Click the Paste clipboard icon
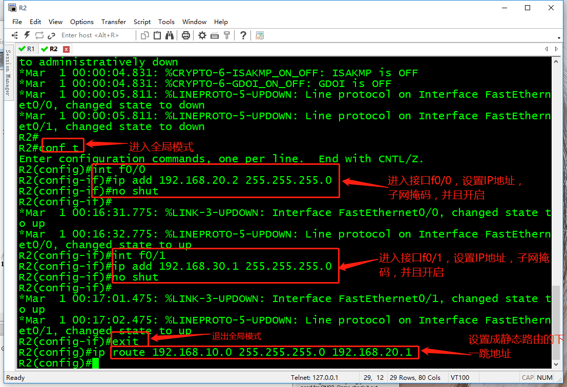 (x=157, y=35)
